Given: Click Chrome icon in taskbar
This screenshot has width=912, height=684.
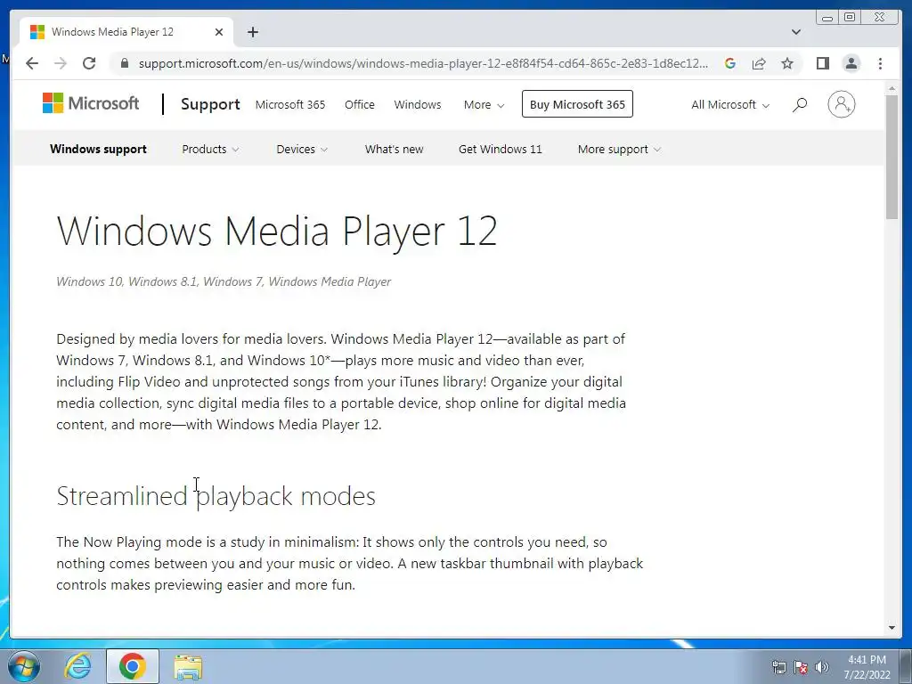Looking at the screenshot, I should tap(133, 666).
